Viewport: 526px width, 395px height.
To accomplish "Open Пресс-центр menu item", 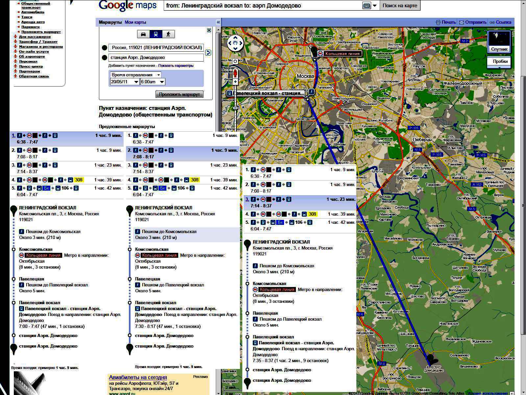I will click(x=31, y=66).
